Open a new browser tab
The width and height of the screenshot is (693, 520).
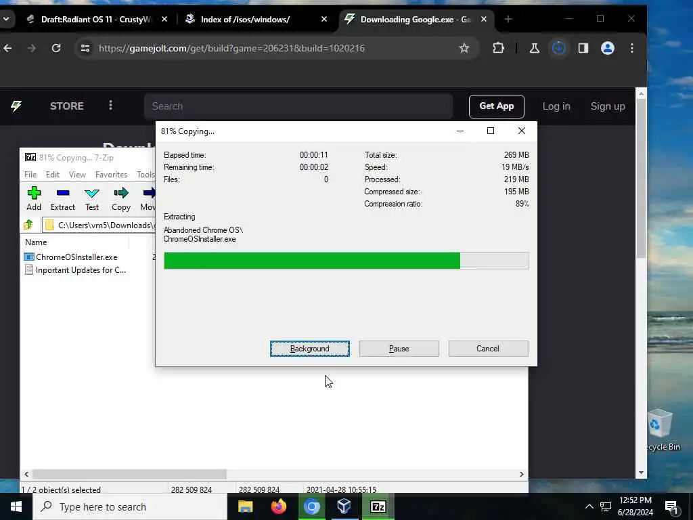pyautogui.click(x=508, y=19)
